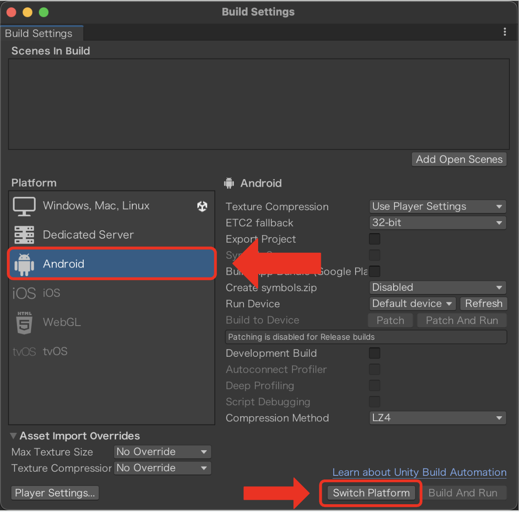The image size is (519, 512).
Task: Click the Compression Method label
Action: click(x=277, y=418)
